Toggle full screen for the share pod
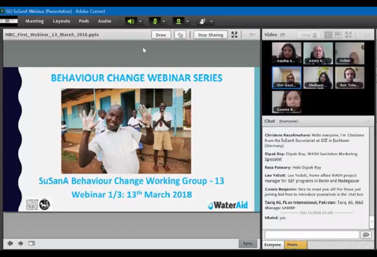 point(235,35)
